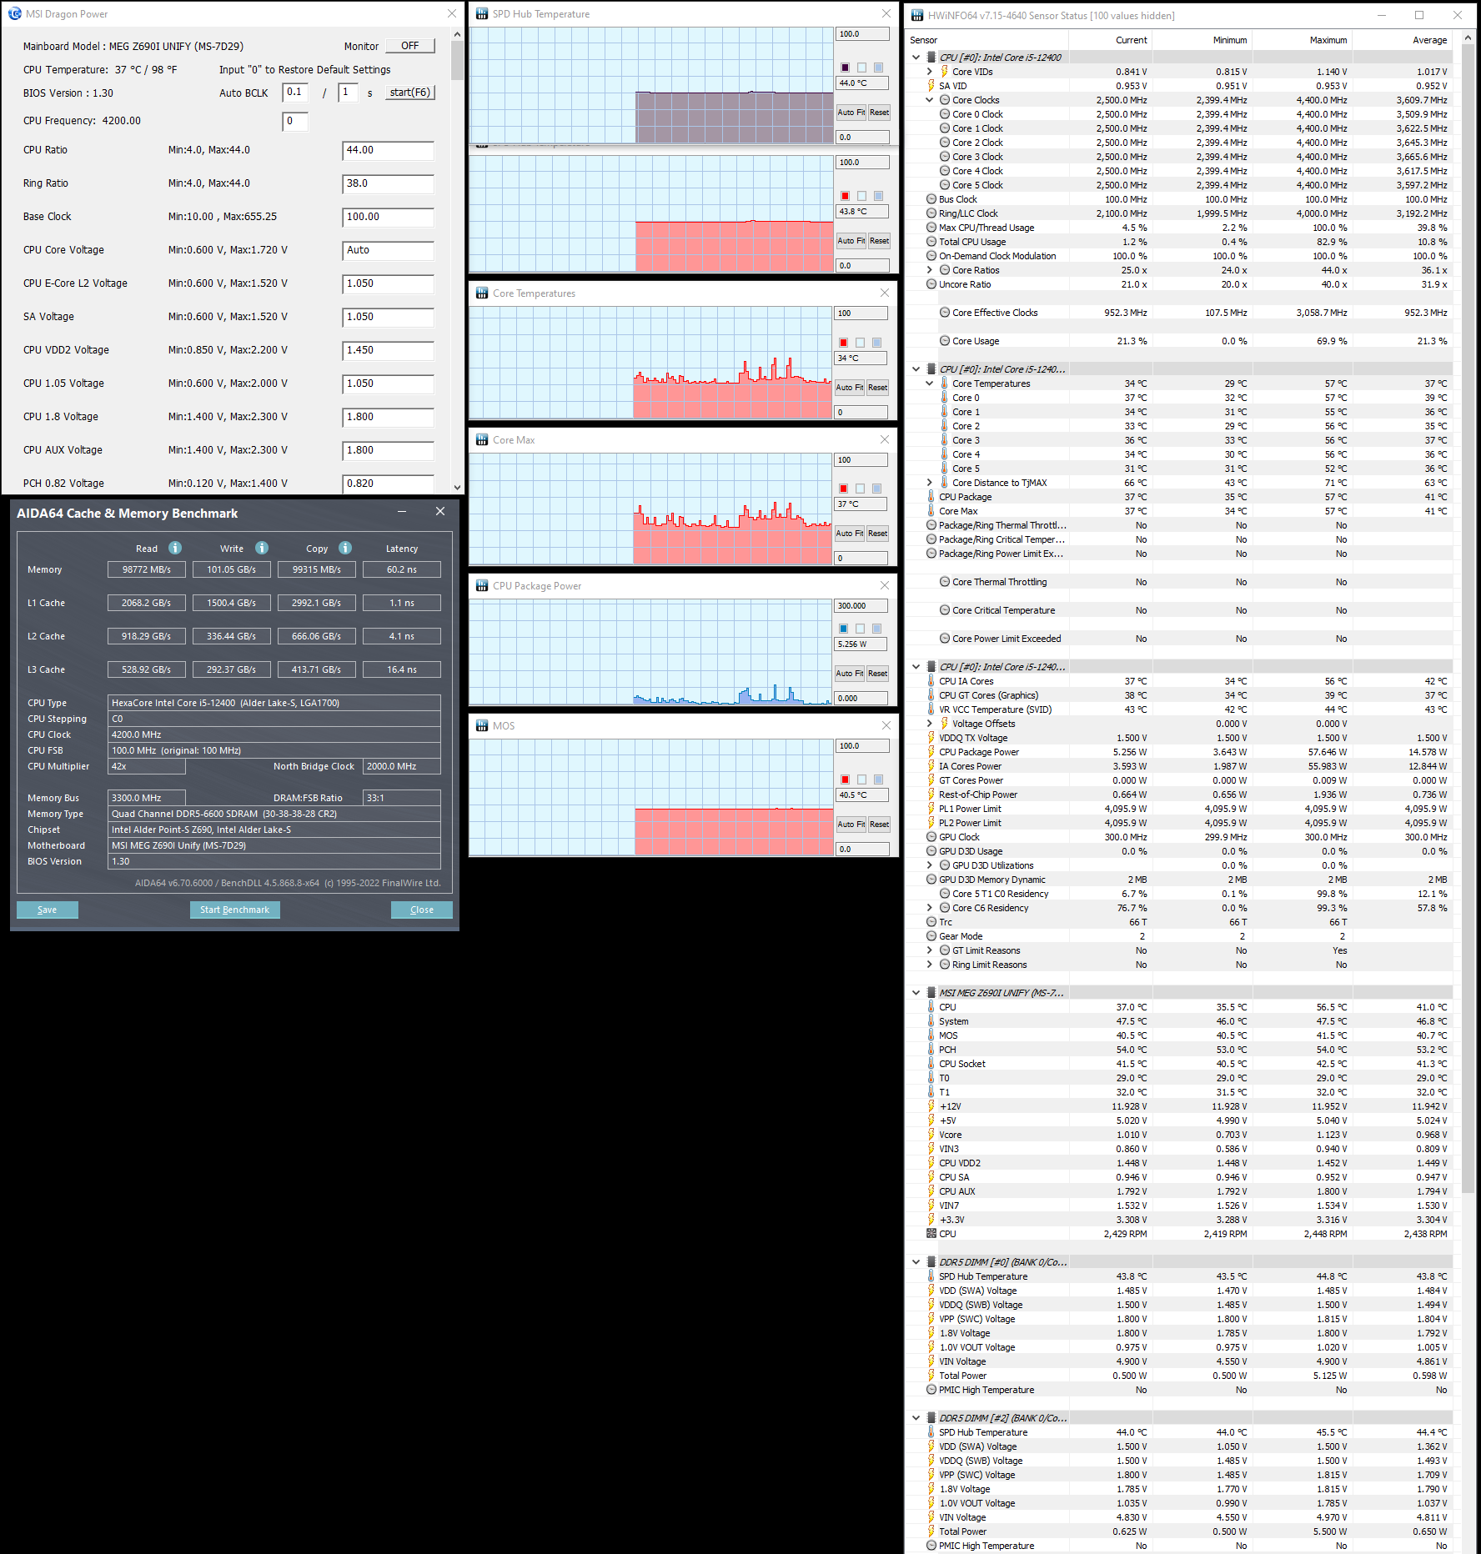
Task: Click the MOS graph window icon
Action: [482, 725]
